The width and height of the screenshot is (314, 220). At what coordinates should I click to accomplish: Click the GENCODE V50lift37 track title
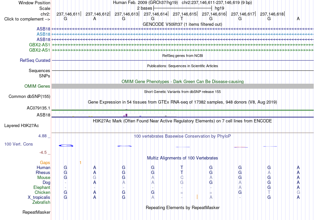pyautogui.click(x=182, y=24)
